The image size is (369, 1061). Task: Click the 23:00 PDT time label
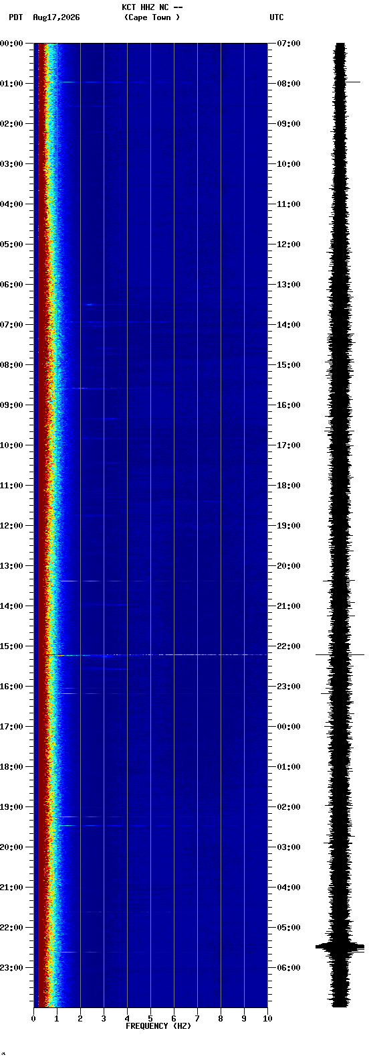(11, 968)
